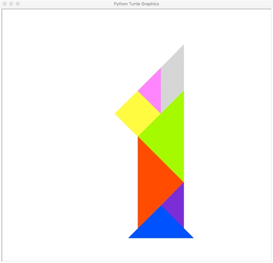Click the Python Turtle Graphics window title
The height and width of the screenshot is (263, 273).
(x=136, y=4)
